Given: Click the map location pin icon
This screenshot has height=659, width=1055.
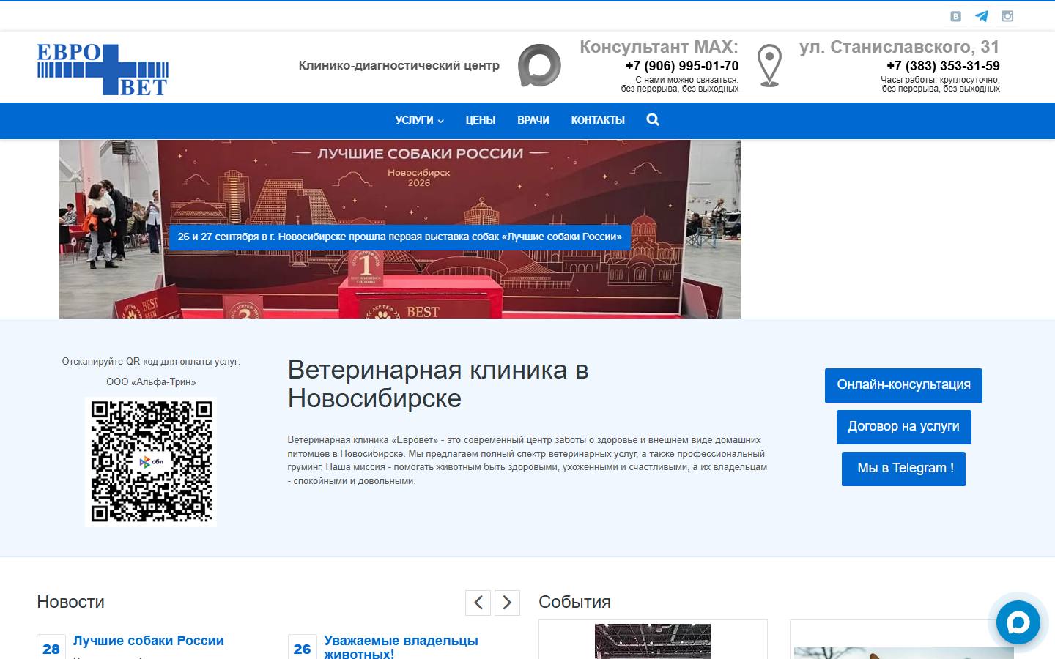Looking at the screenshot, I should click(769, 65).
